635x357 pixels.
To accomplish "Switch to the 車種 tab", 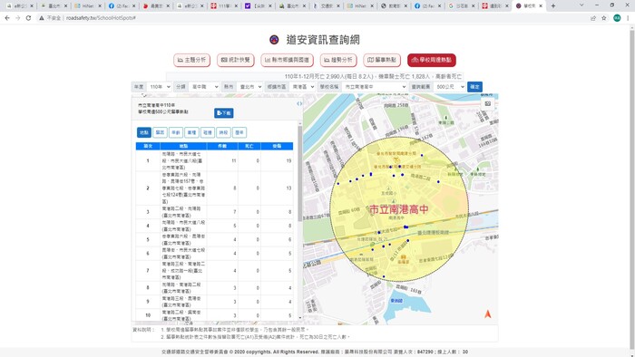I will (x=191, y=132).
